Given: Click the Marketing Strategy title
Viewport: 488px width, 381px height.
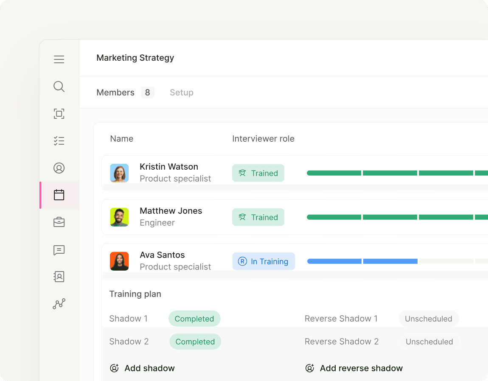Looking at the screenshot, I should point(135,58).
